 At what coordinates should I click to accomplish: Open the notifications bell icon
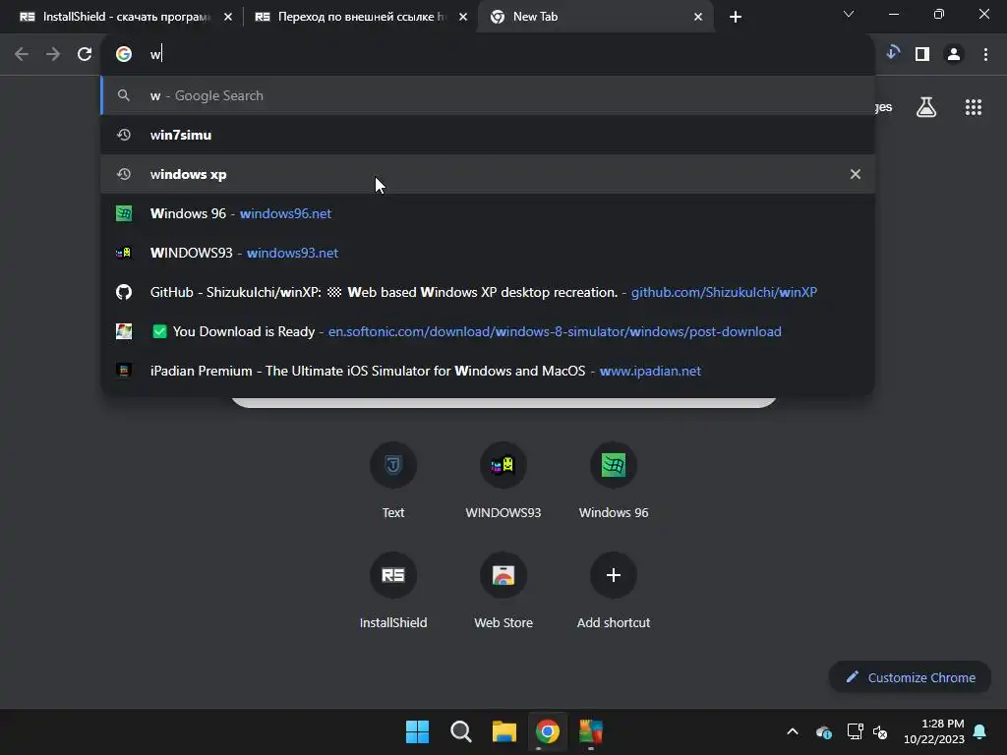tap(979, 731)
